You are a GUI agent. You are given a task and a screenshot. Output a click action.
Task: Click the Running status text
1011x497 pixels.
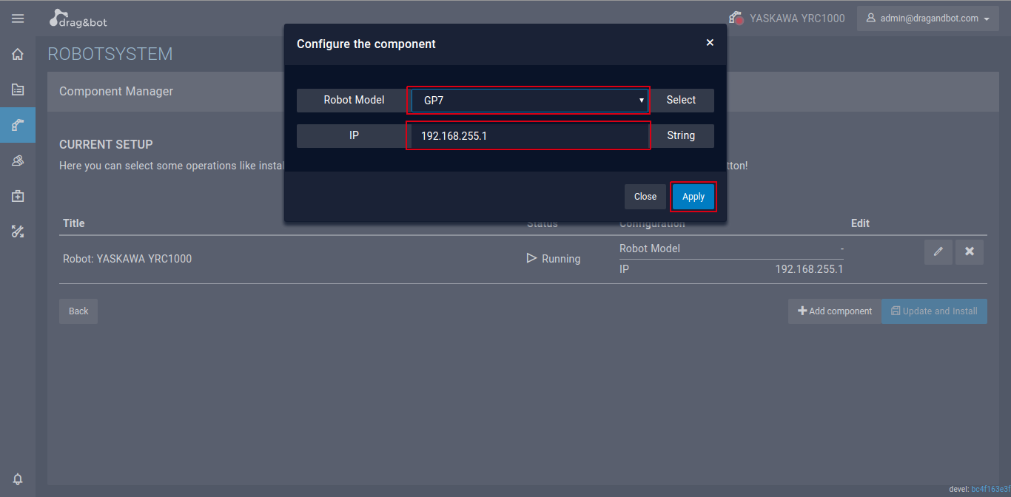561,259
